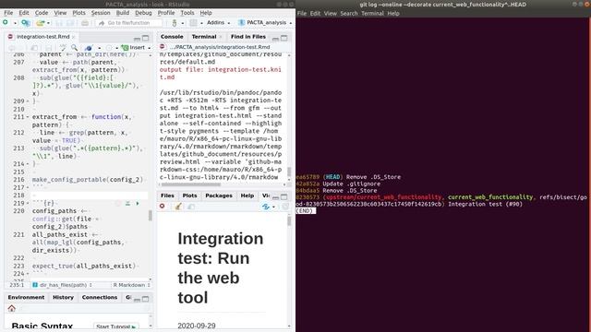Open the Insert chunk dropdown arrow

150,48
